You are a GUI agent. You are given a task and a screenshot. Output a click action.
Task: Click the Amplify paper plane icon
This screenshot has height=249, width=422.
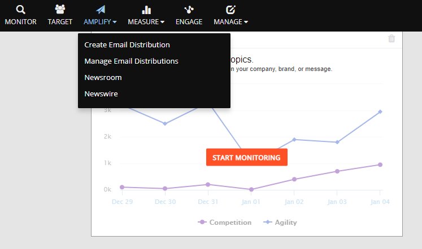[101, 10]
